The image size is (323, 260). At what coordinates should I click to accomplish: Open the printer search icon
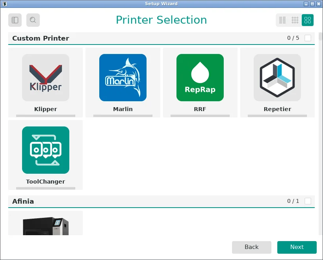tap(33, 20)
